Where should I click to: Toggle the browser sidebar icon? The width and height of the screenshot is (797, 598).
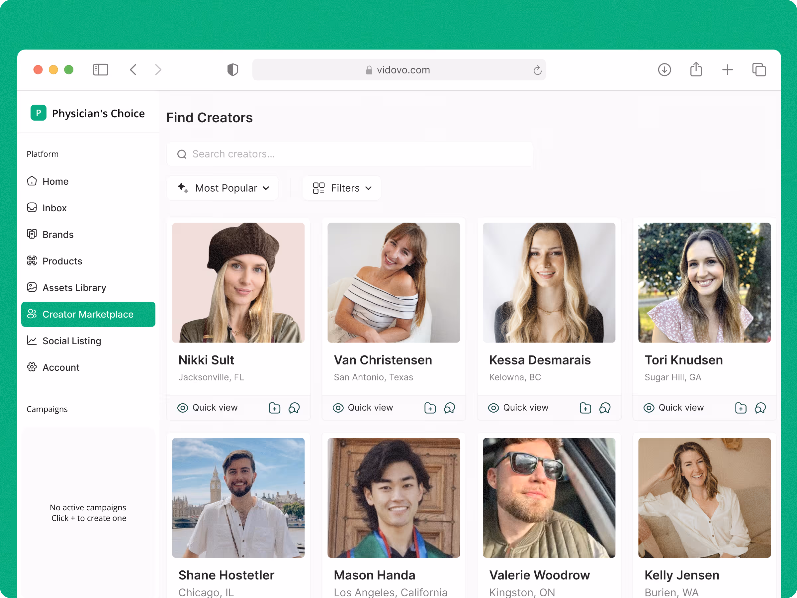pyautogui.click(x=101, y=69)
